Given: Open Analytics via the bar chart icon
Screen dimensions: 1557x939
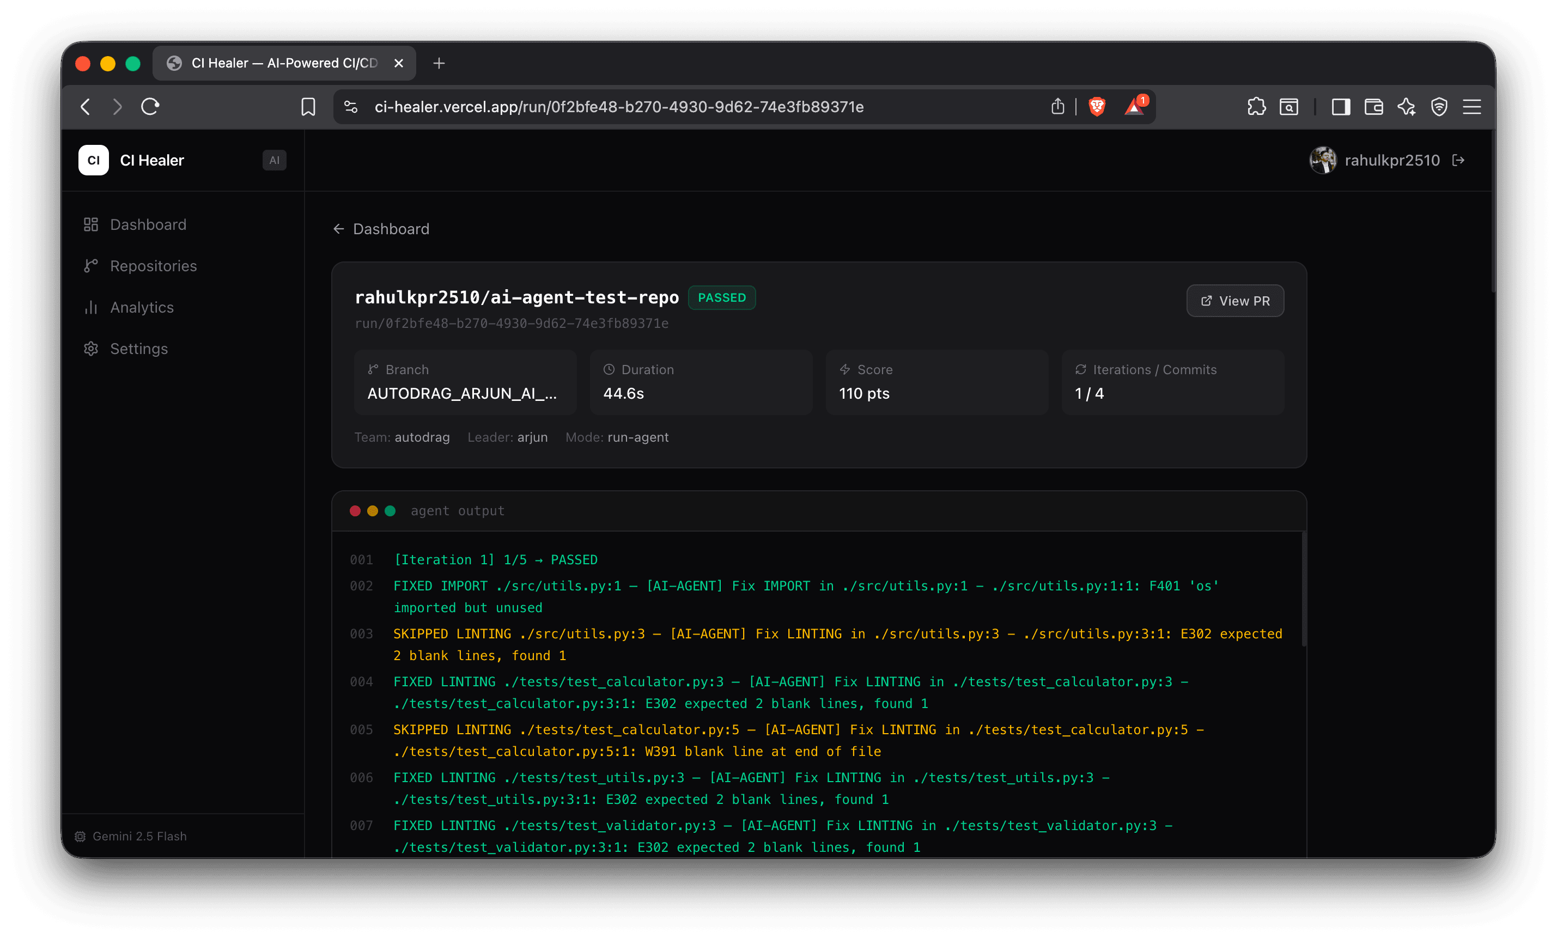Looking at the screenshot, I should pos(91,307).
